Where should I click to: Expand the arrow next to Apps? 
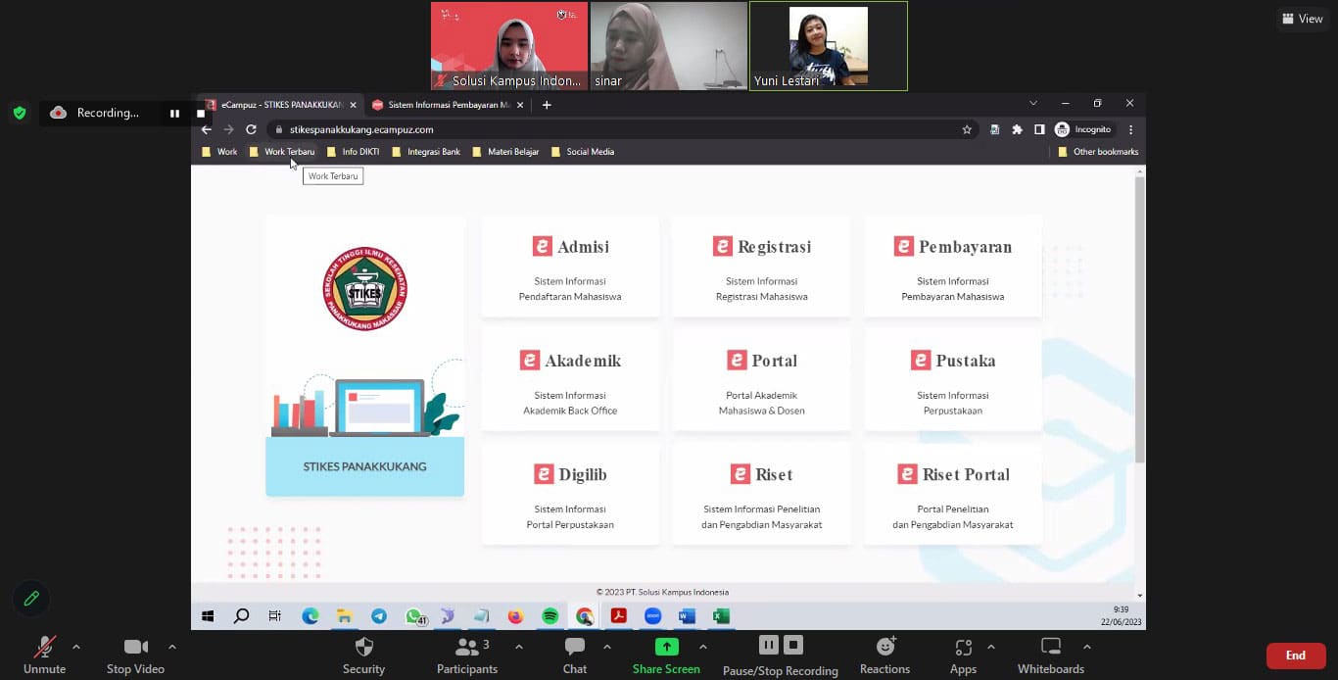(990, 647)
